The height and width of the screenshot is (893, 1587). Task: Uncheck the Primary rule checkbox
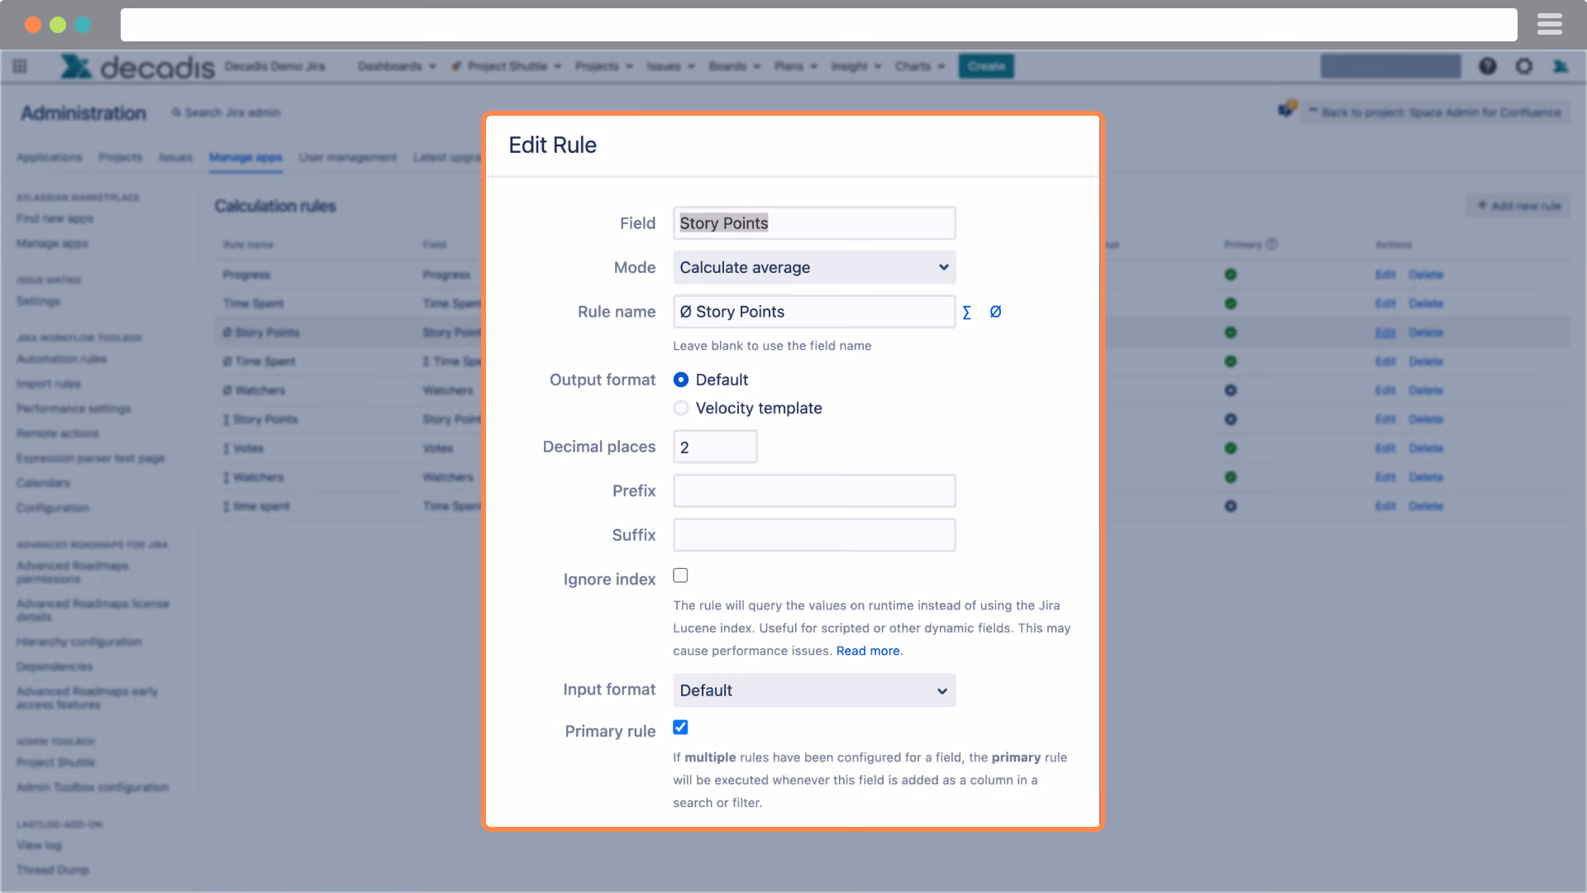(680, 728)
